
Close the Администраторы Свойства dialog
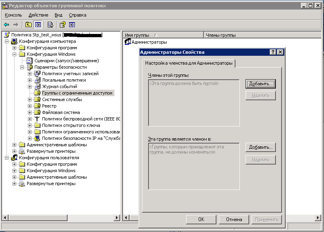(280, 52)
